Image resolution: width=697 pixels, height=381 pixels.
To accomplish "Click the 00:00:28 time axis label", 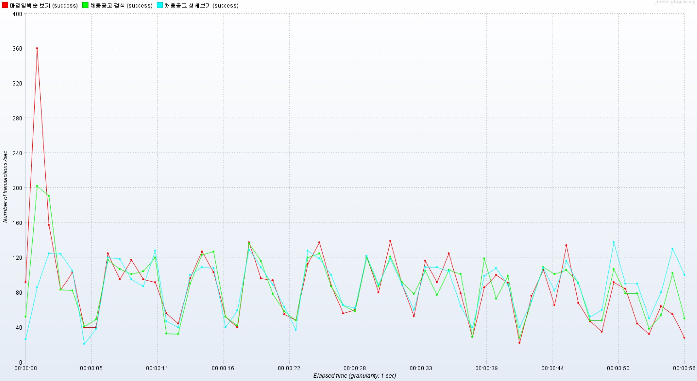I will click(x=354, y=368).
